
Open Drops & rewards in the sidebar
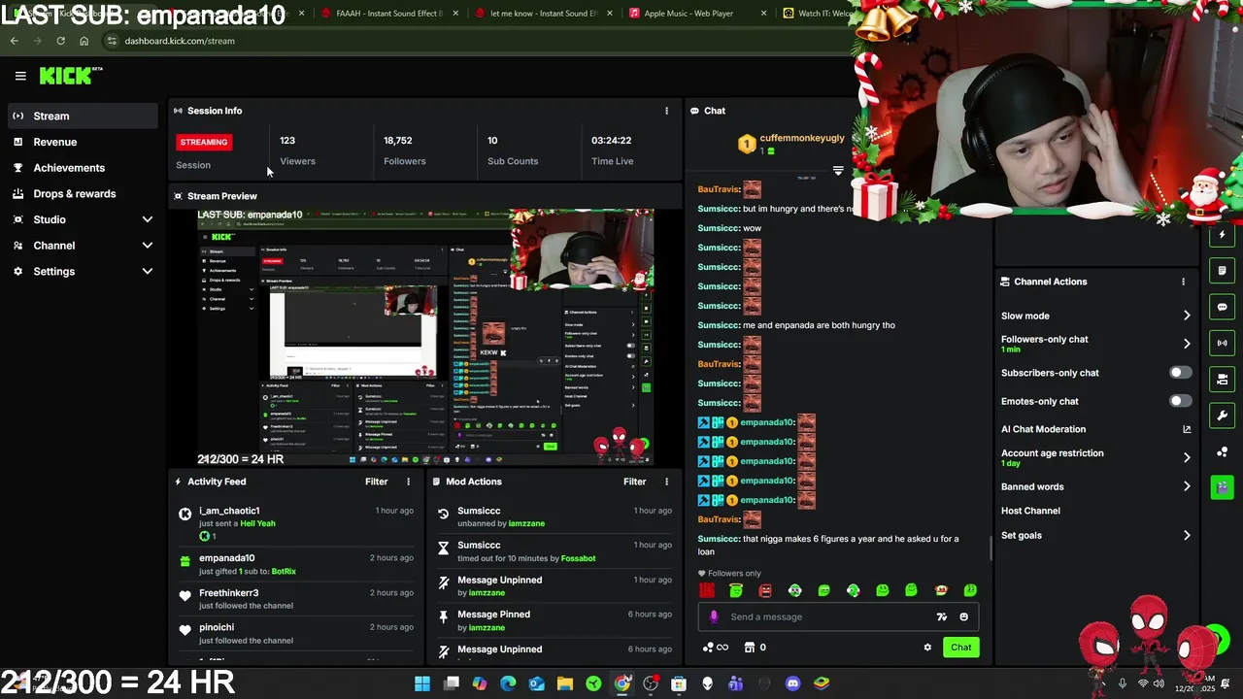tap(84, 194)
